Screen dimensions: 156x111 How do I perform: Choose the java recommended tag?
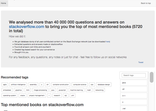[x=53, y=90]
